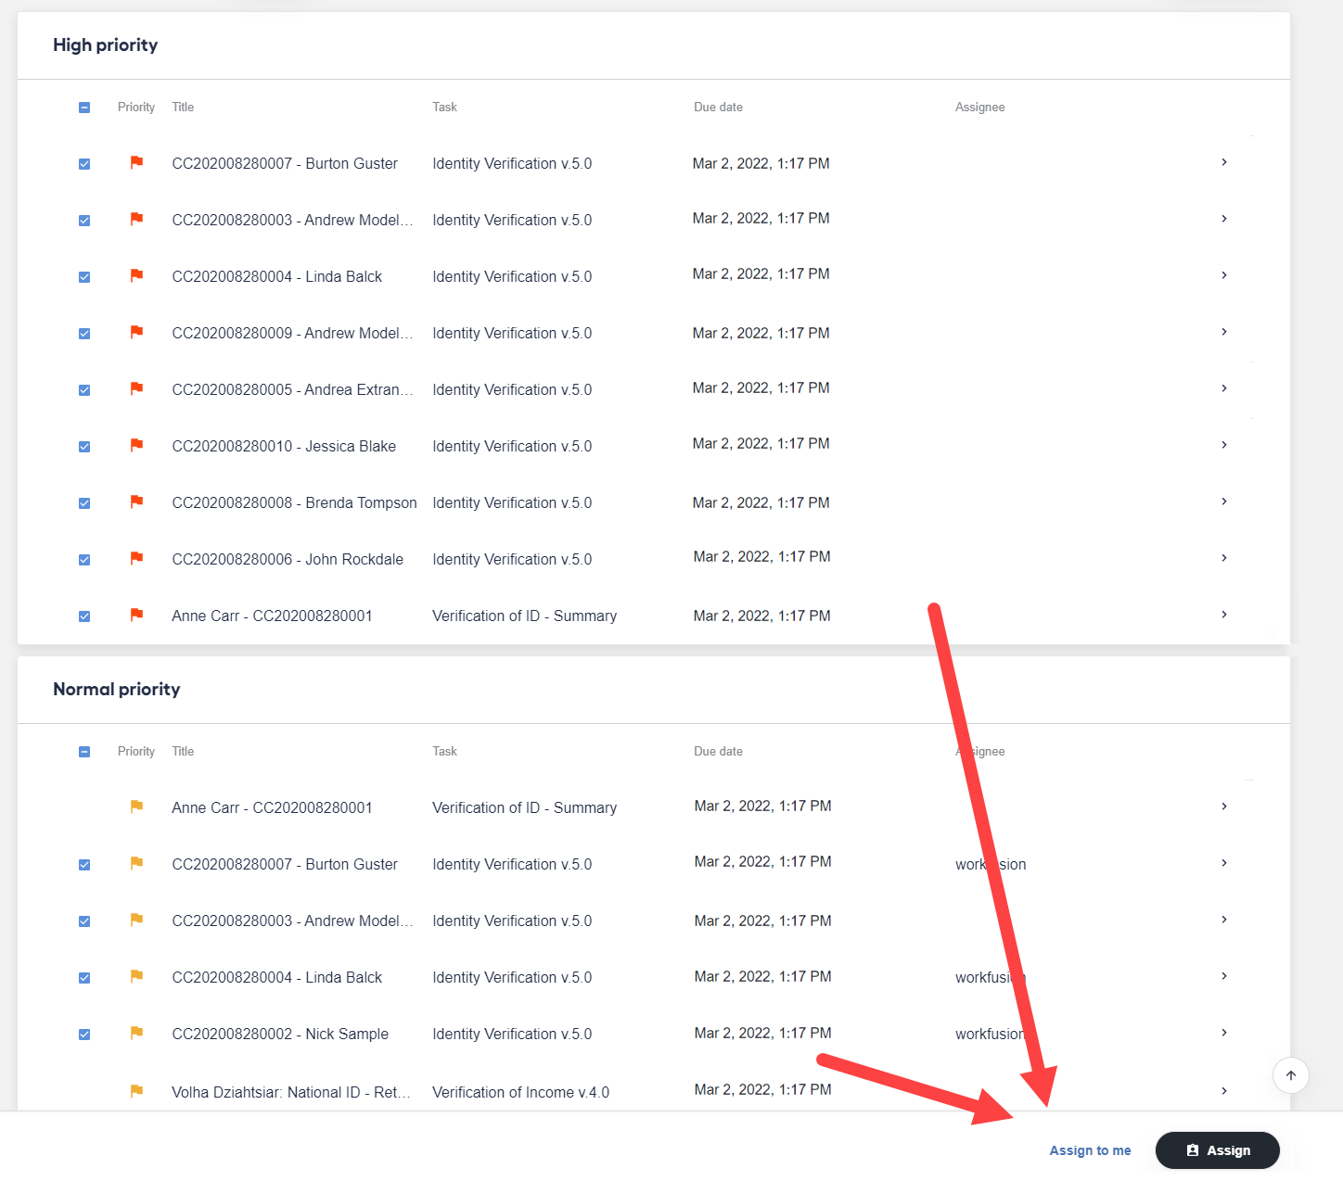This screenshot has width=1343, height=1181.
Task: Click the red flag for John Rockdale row
Action: coord(136,558)
